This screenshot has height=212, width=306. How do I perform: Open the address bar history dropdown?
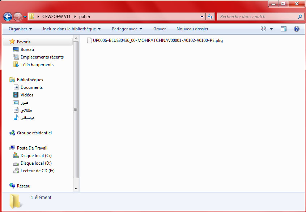(x=202, y=17)
